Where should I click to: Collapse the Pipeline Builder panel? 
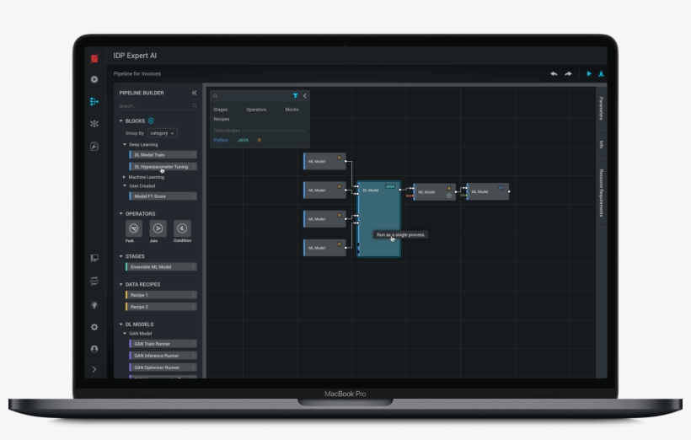tap(194, 93)
